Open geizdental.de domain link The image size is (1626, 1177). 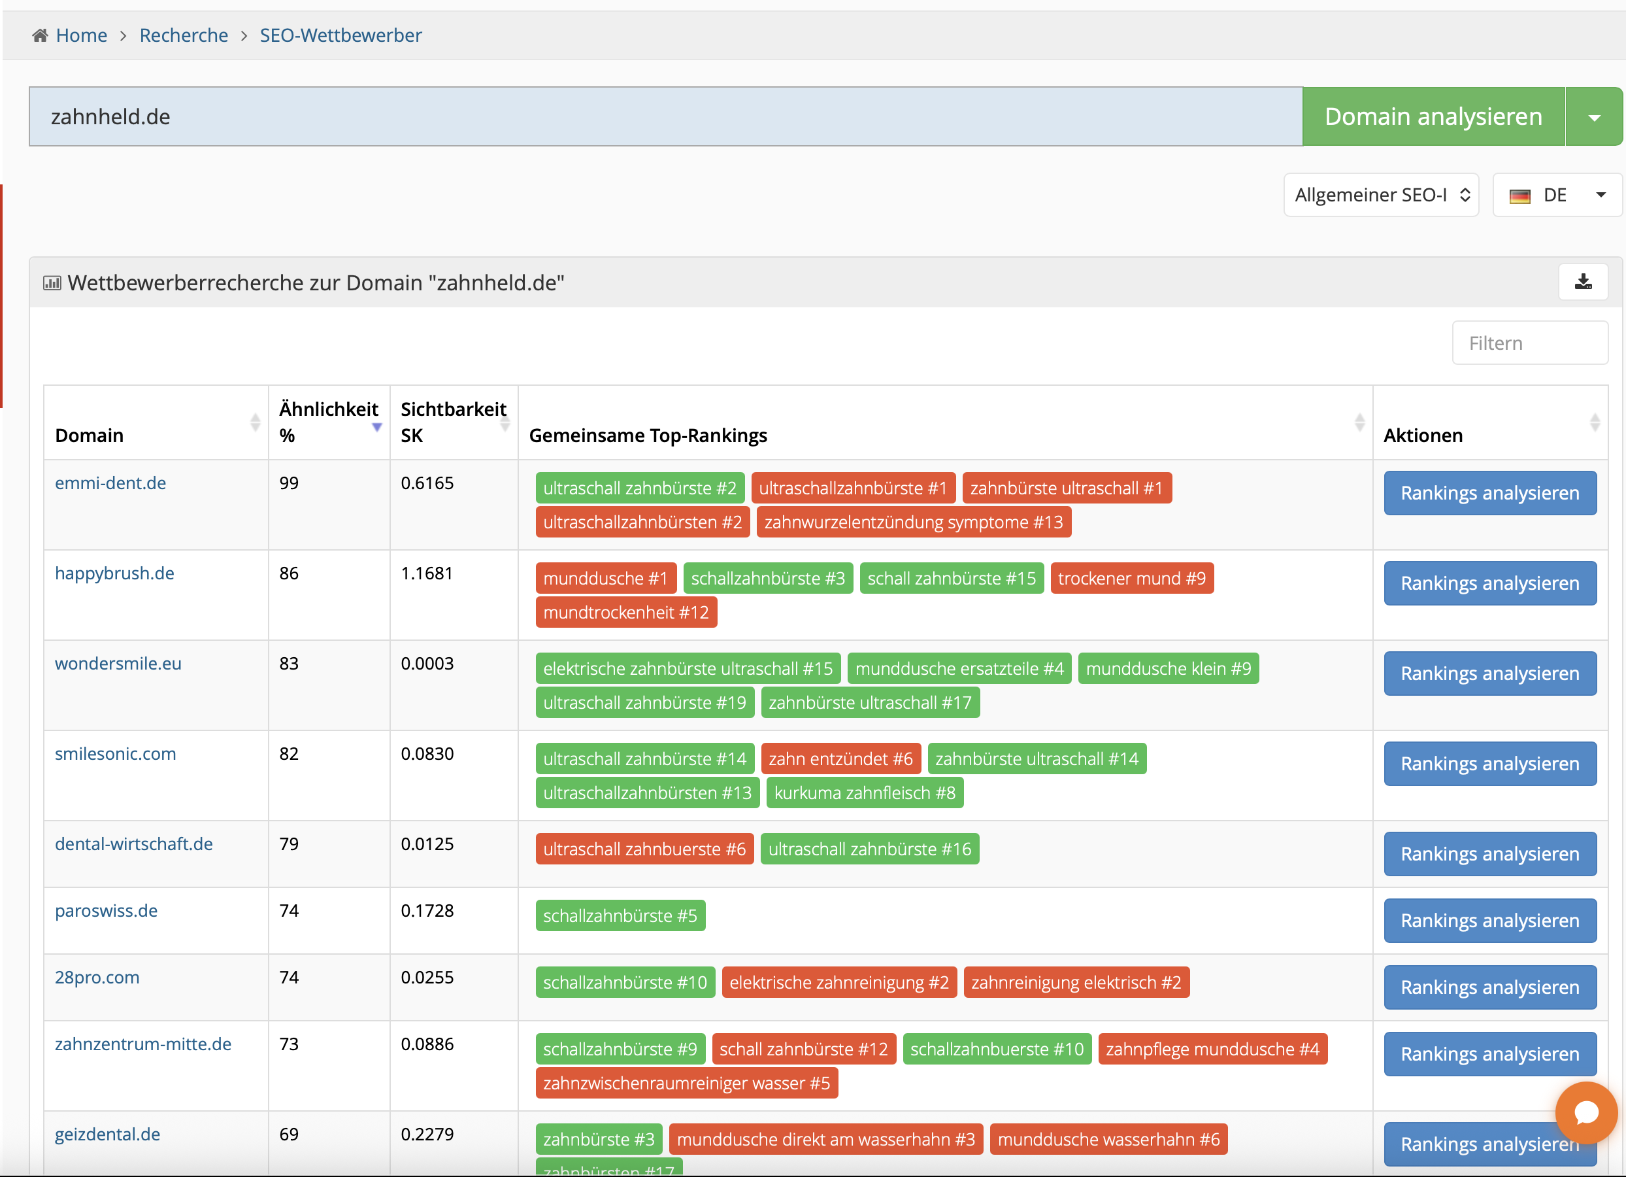[x=108, y=1134]
